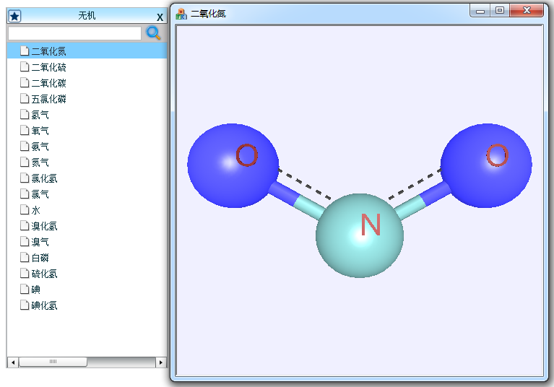The image size is (554, 387).
Task: Select 碘化氢 at the list bottom
Action: pyautogui.click(x=44, y=305)
